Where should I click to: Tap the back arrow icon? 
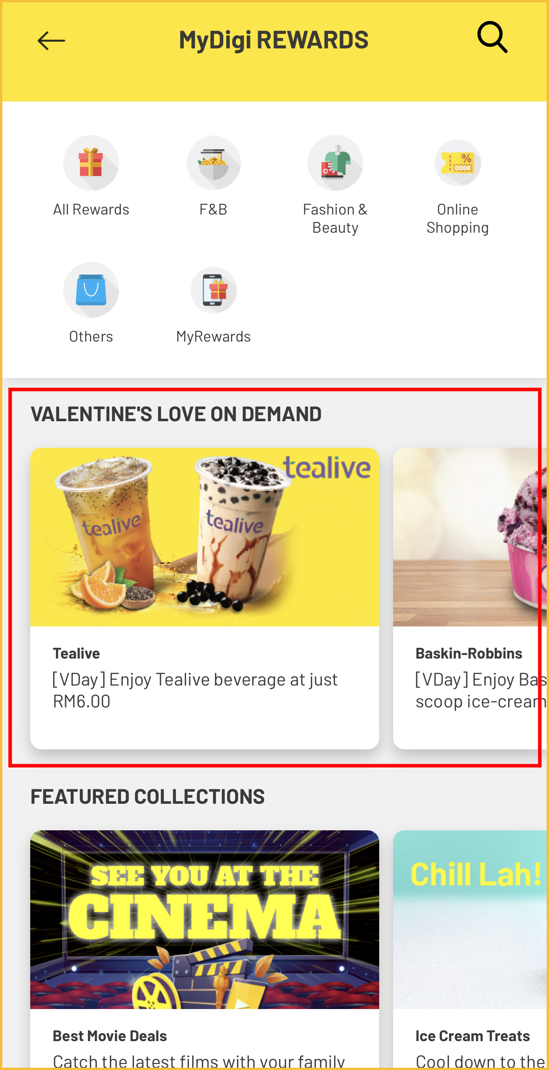51,41
